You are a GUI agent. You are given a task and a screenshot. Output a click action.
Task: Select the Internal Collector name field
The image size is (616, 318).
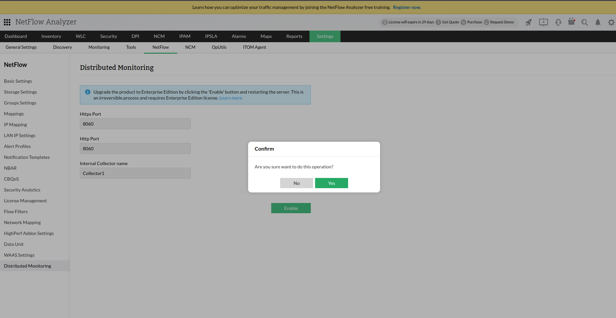click(x=135, y=173)
